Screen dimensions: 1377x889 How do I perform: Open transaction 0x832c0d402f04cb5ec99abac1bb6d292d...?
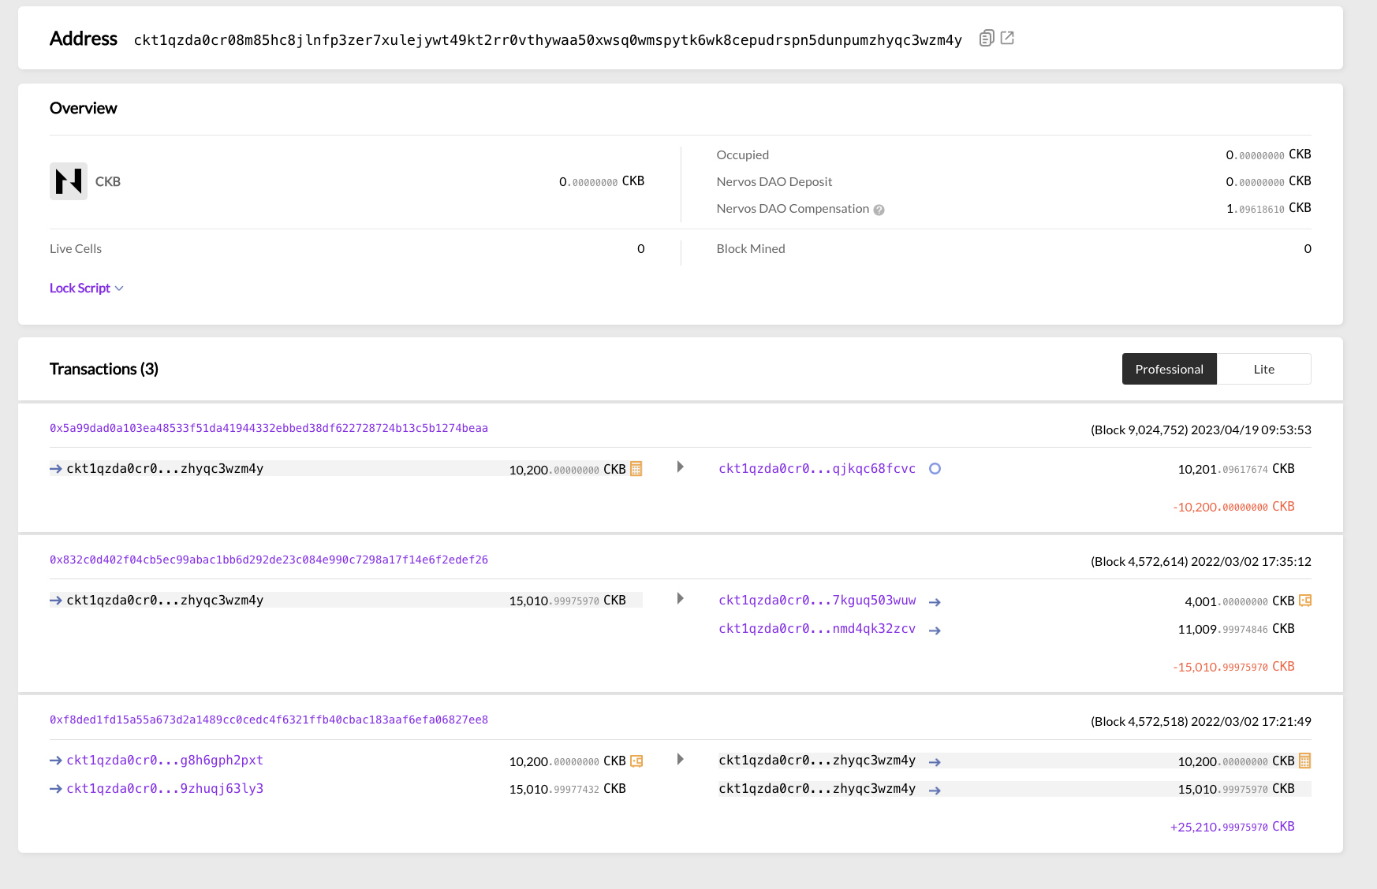[x=268, y=560]
